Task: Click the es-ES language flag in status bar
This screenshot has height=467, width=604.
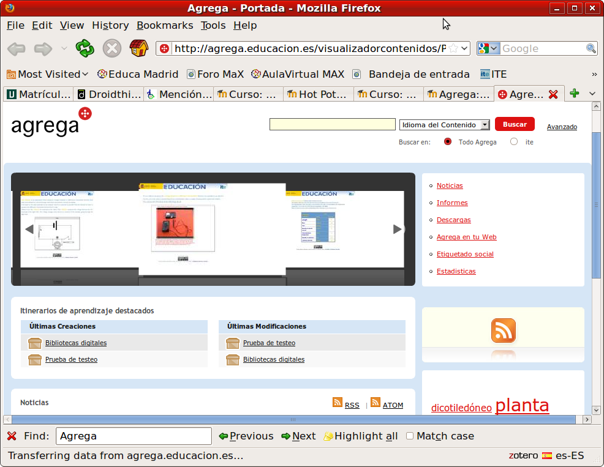Action: coord(546,455)
